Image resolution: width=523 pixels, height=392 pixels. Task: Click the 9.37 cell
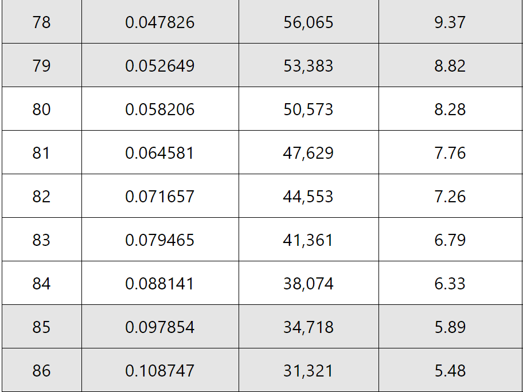[450, 22]
